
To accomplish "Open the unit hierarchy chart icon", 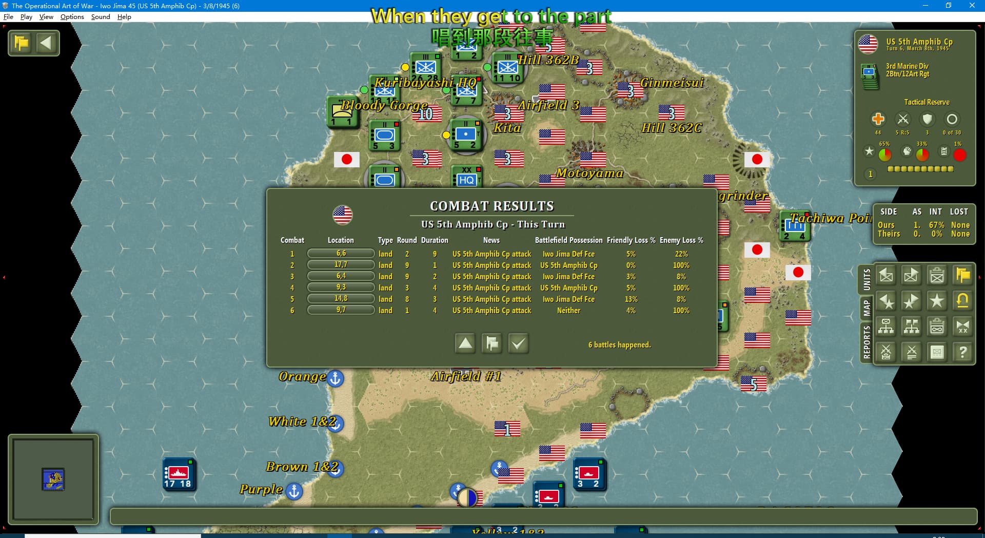I will coord(885,326).
